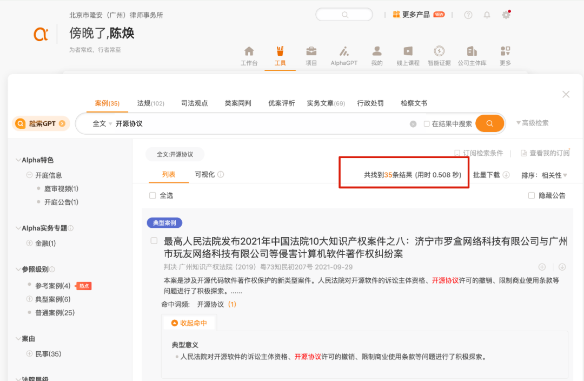The width and height of the screenshot is (584, 381).
Task: Open the help question mark icon
Action: (468, 15)
